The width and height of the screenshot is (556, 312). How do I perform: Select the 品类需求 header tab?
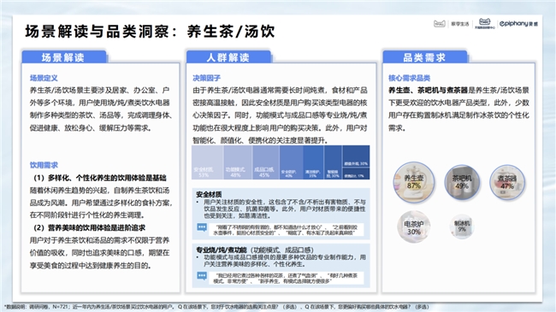tap(425, 57)
